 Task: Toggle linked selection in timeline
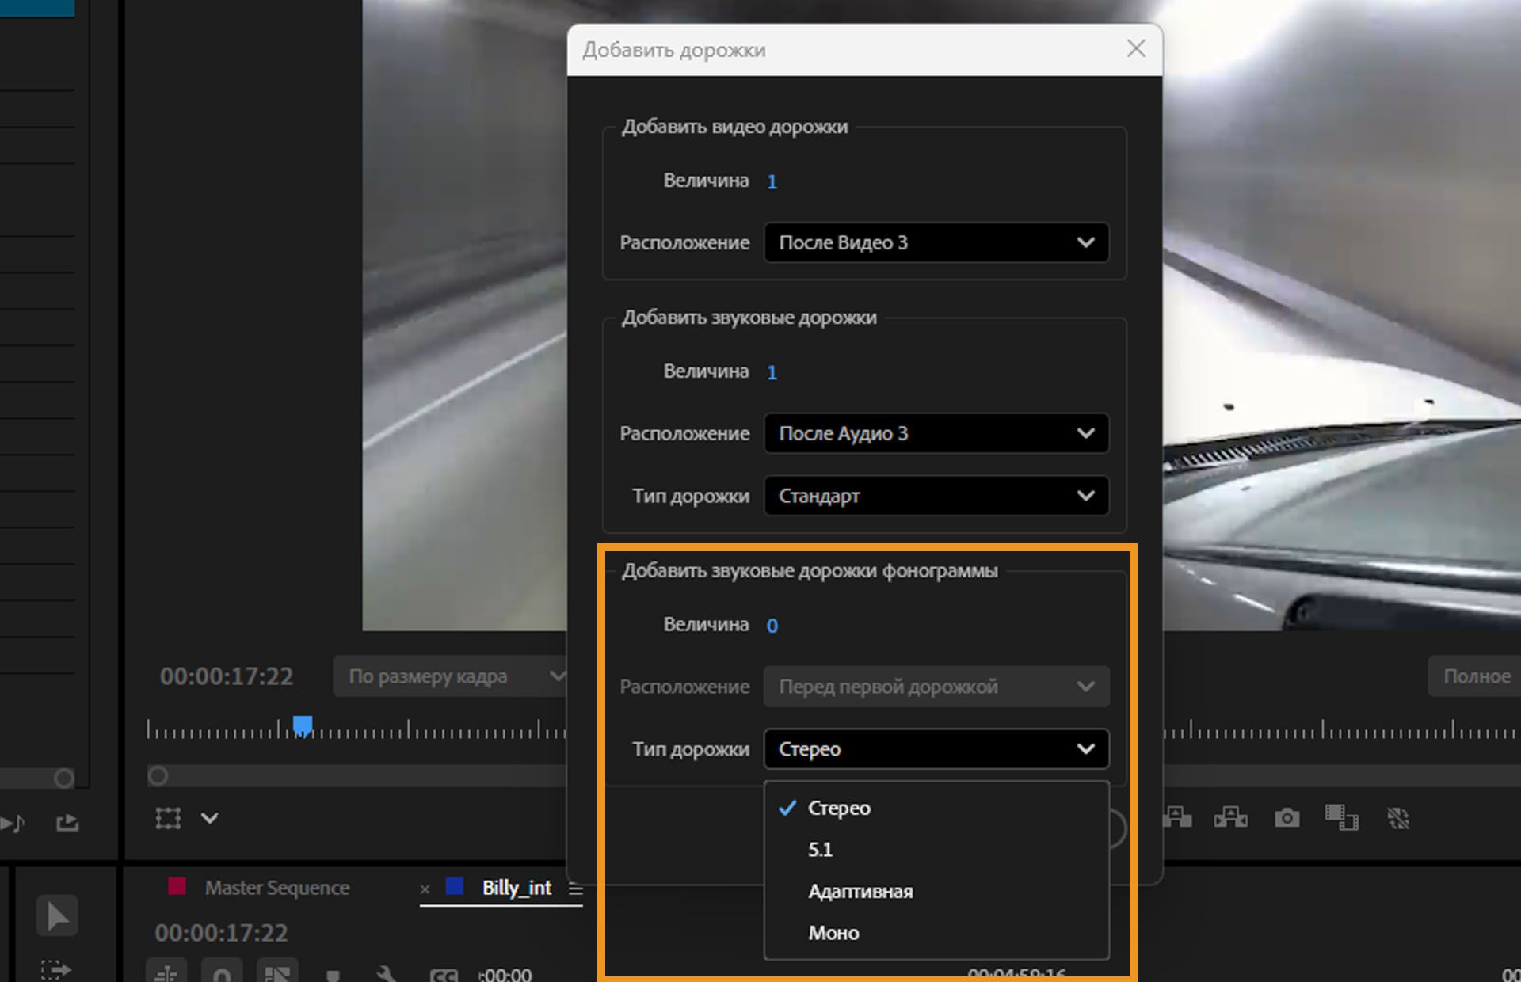[277, 974]
